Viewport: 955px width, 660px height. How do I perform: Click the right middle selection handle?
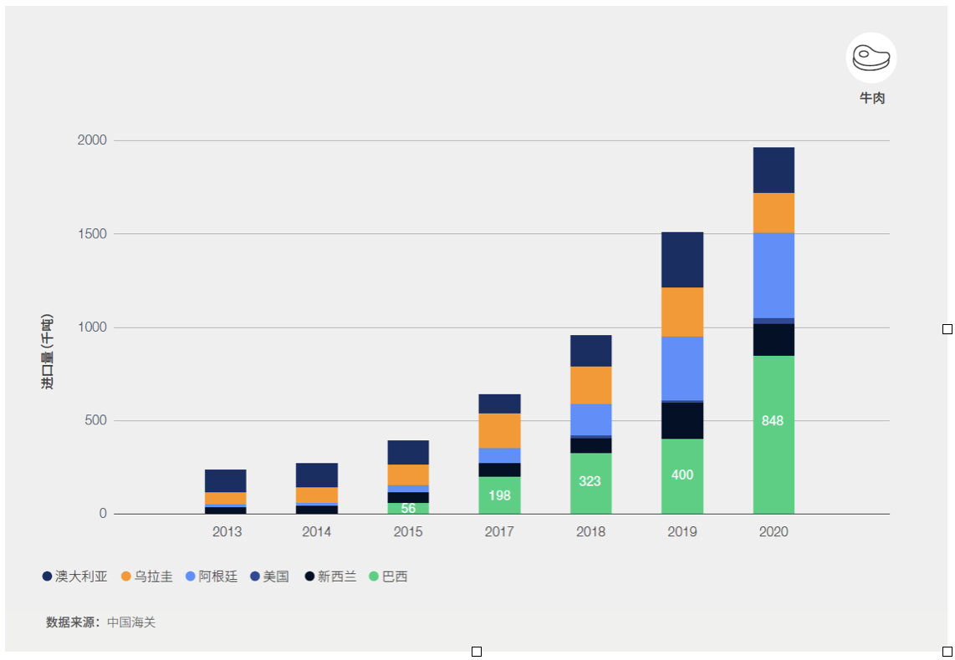(x=947, y=329)
